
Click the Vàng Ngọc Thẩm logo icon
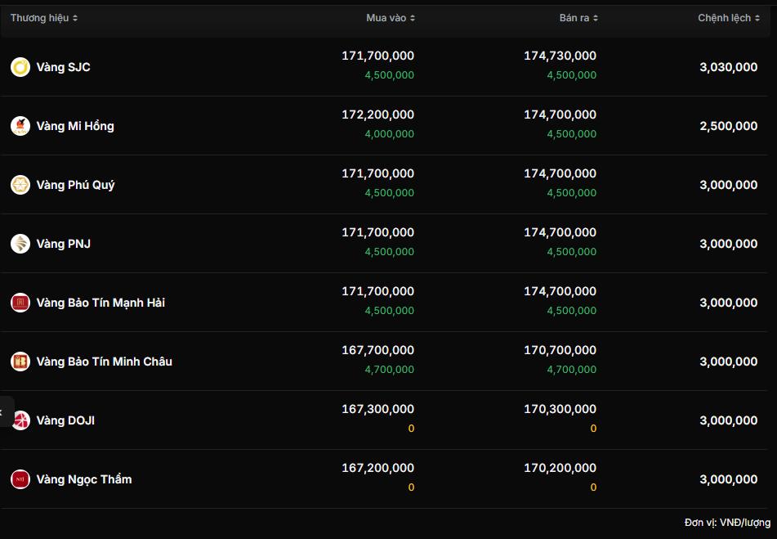click(20, 479)
